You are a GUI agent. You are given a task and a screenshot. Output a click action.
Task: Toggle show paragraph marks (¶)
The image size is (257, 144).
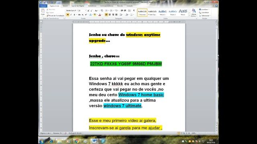(134, 11)
